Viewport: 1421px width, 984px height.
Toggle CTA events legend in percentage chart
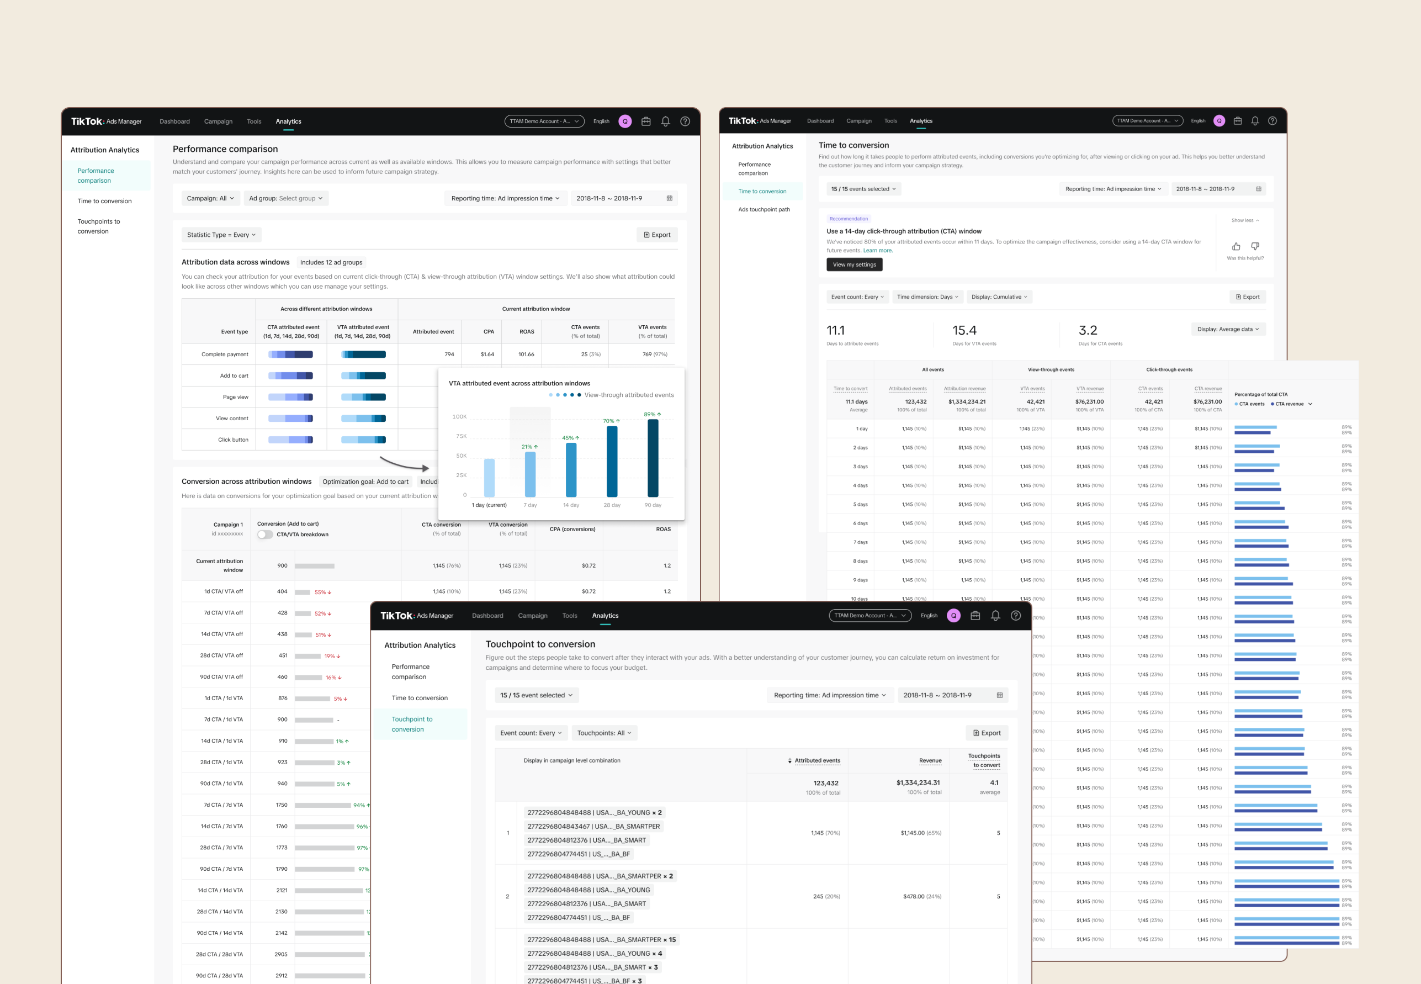[1250, 404]
